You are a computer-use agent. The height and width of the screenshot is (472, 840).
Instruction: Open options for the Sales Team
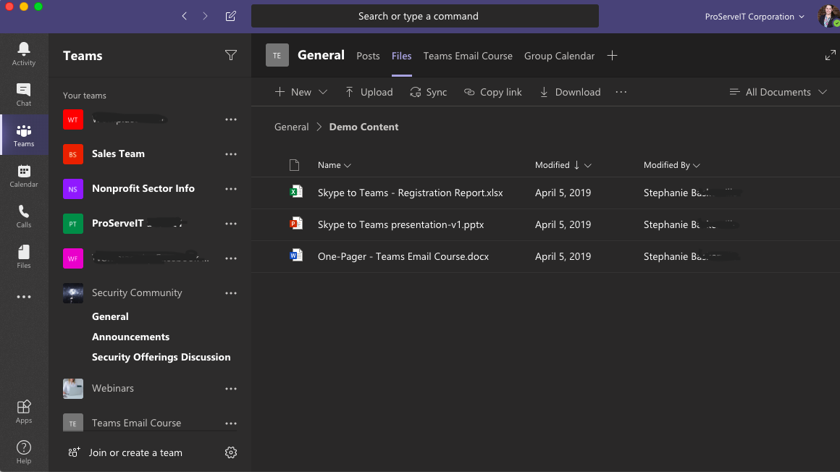click(x=230, y=154)
